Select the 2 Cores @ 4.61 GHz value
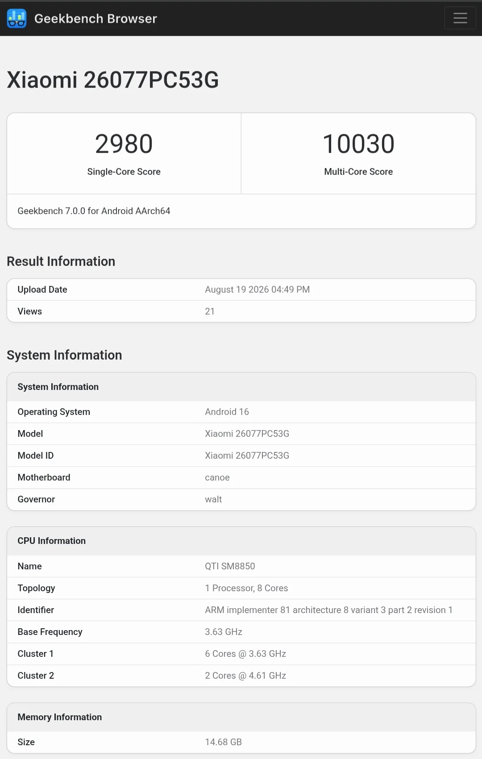This screenshot has height=759, width=482. [x=245, y=676]
